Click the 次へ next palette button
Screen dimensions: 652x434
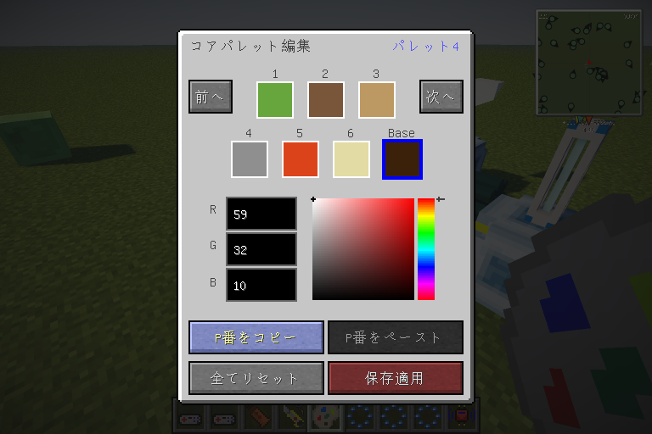tap(441, 97)
